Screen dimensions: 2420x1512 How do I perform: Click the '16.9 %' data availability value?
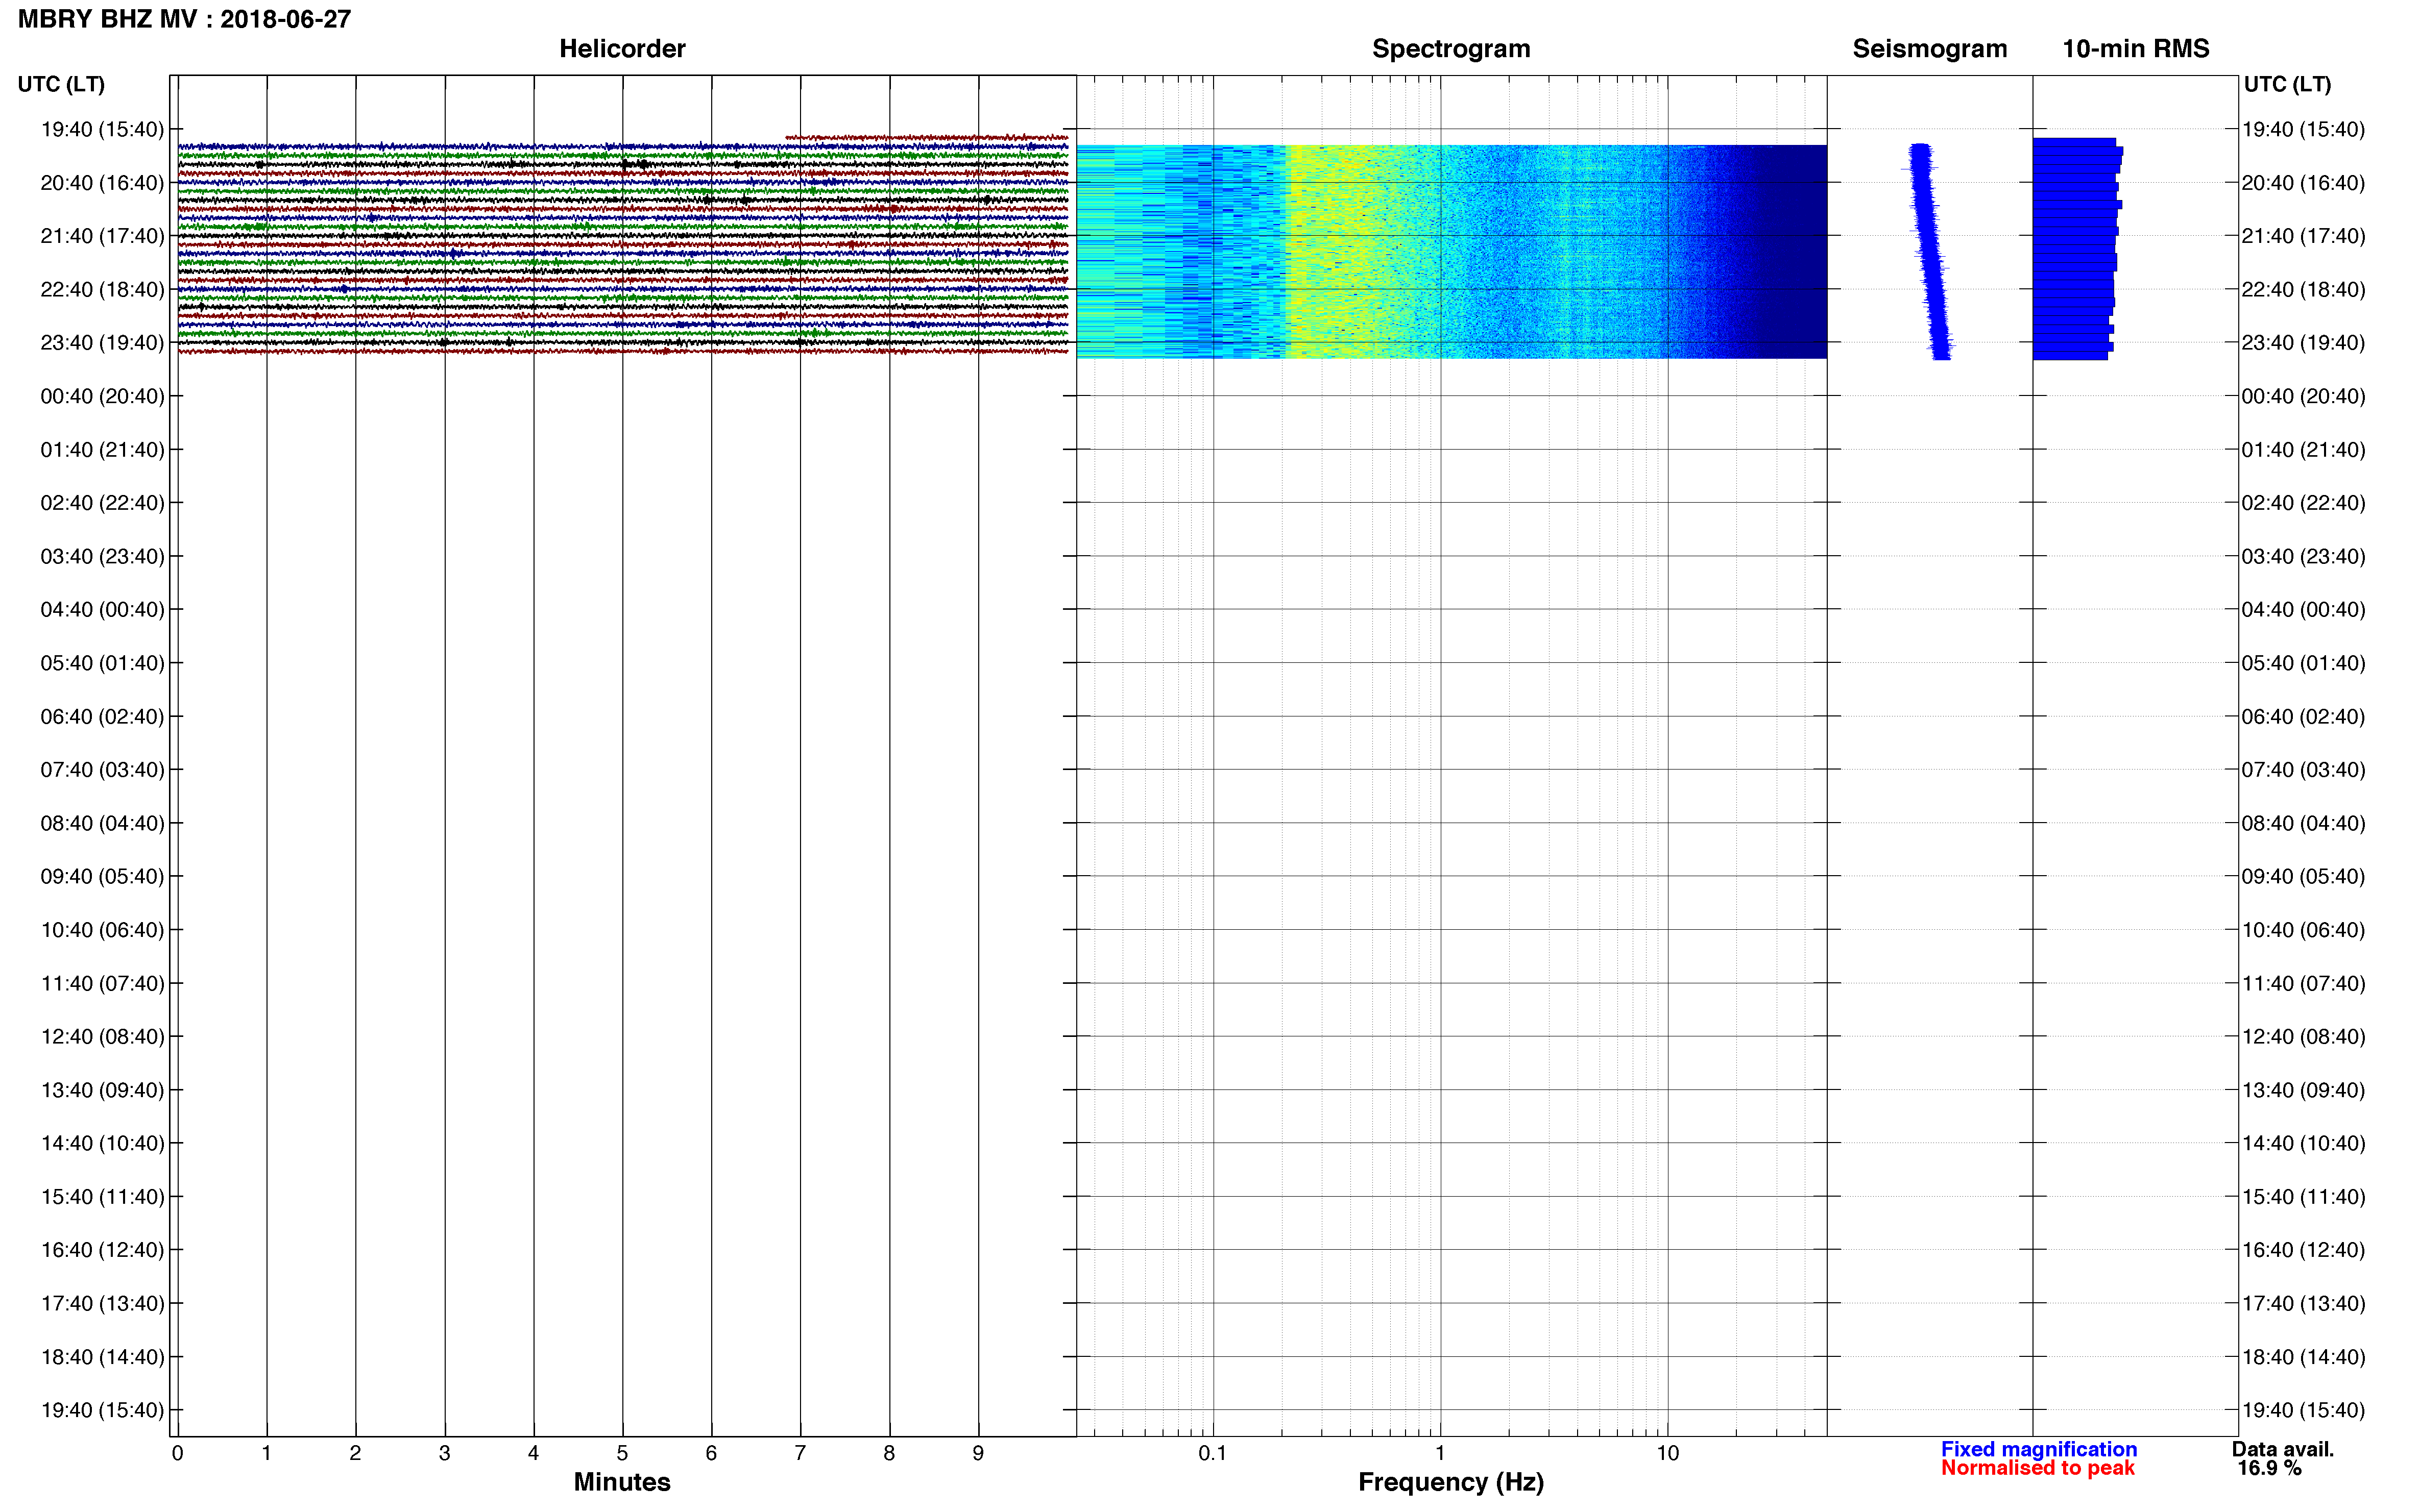[x=2270, y=1468]
